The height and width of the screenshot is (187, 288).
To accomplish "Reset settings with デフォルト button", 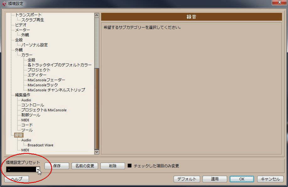I will (187, 179).
